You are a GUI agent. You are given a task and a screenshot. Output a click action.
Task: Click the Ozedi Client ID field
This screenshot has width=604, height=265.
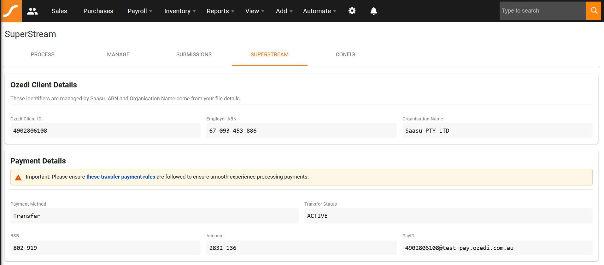[x=105, y=130]
